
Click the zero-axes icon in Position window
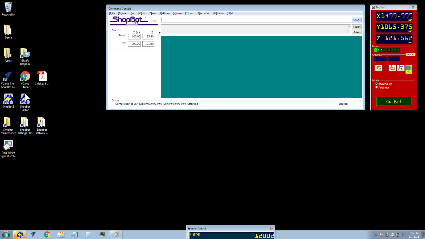379,68
